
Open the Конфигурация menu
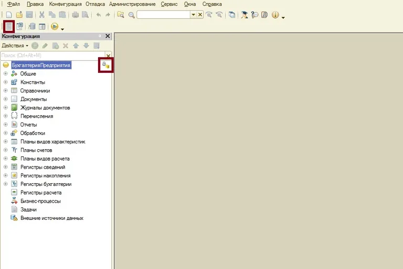(x=65, y=4)
